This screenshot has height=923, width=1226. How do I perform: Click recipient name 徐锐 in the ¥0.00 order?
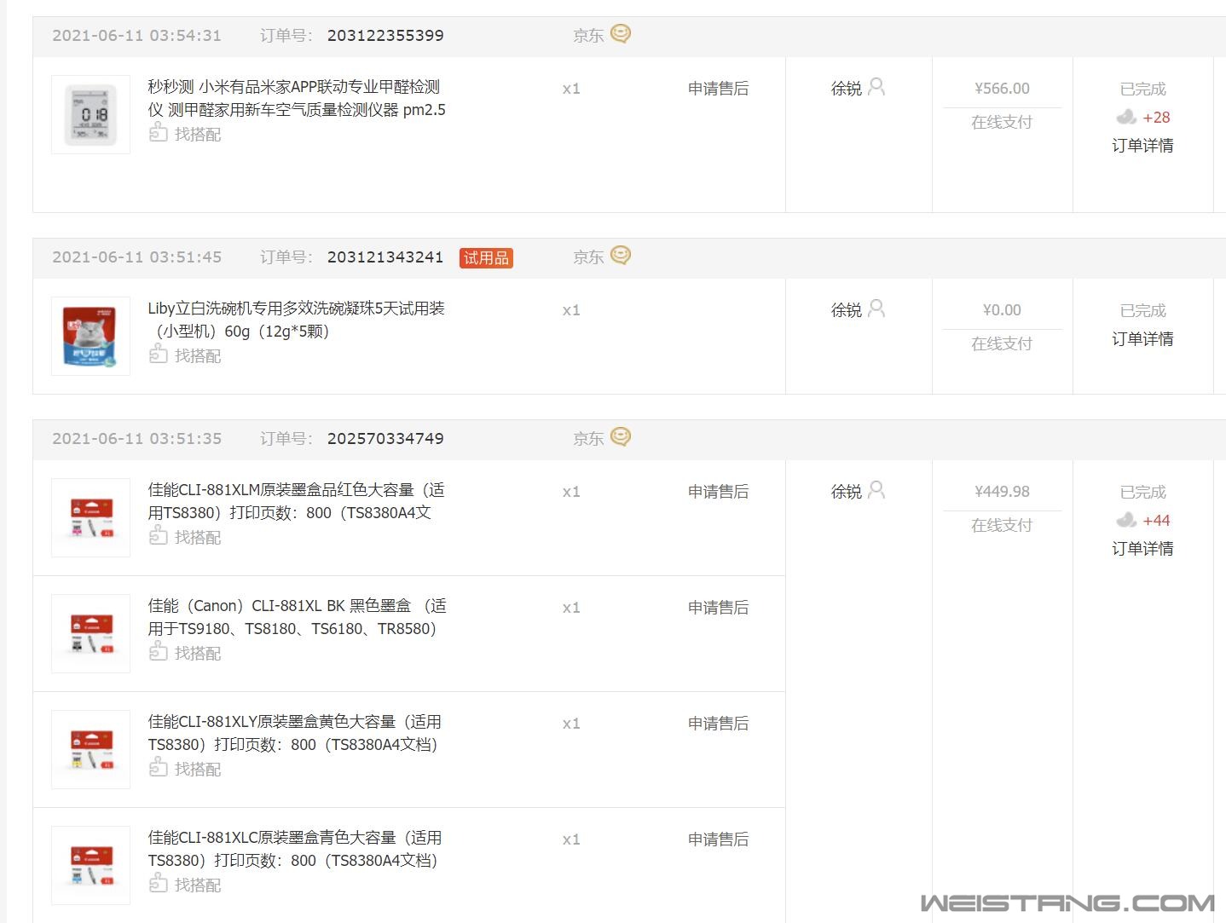click(847, 309)
